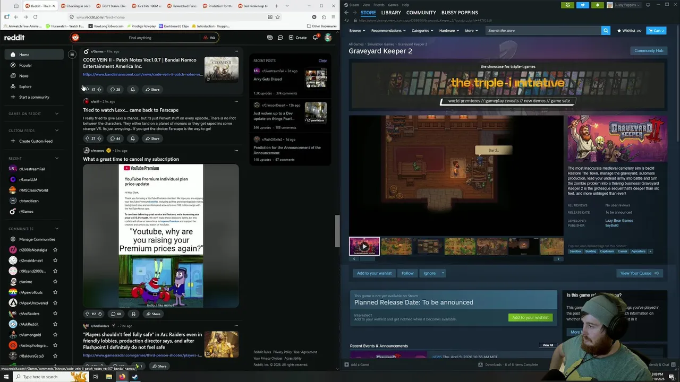Click View Your Queue button

pyautogui.click(x=640, y=273)
